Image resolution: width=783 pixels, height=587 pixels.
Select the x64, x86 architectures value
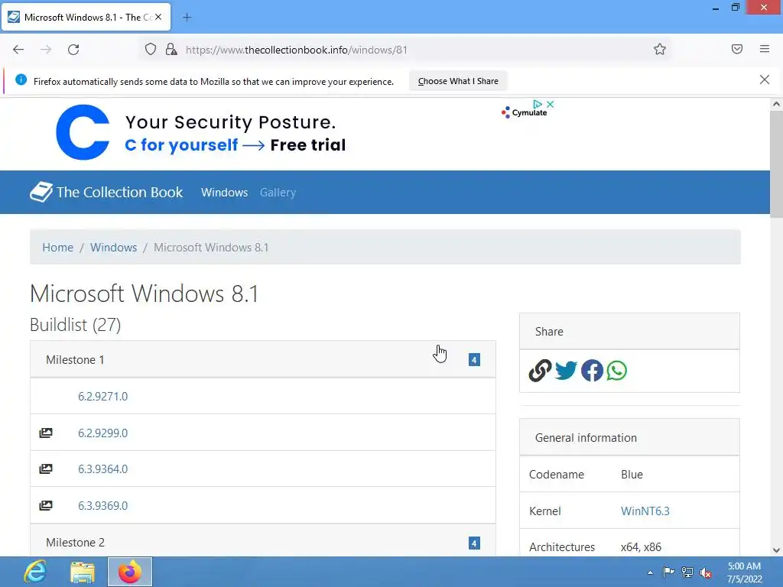(641, 547)
